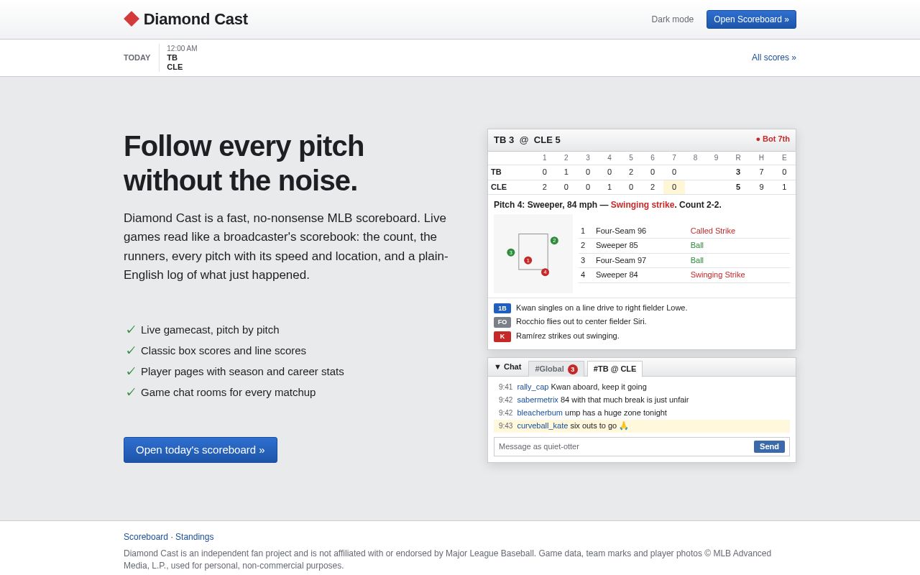Click CLE hits total 9 in line score

(x=761, y=187)
